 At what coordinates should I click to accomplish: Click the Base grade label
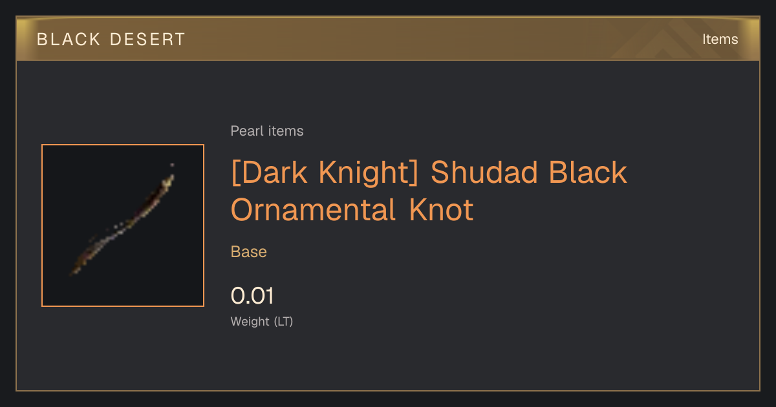(249, 252)
